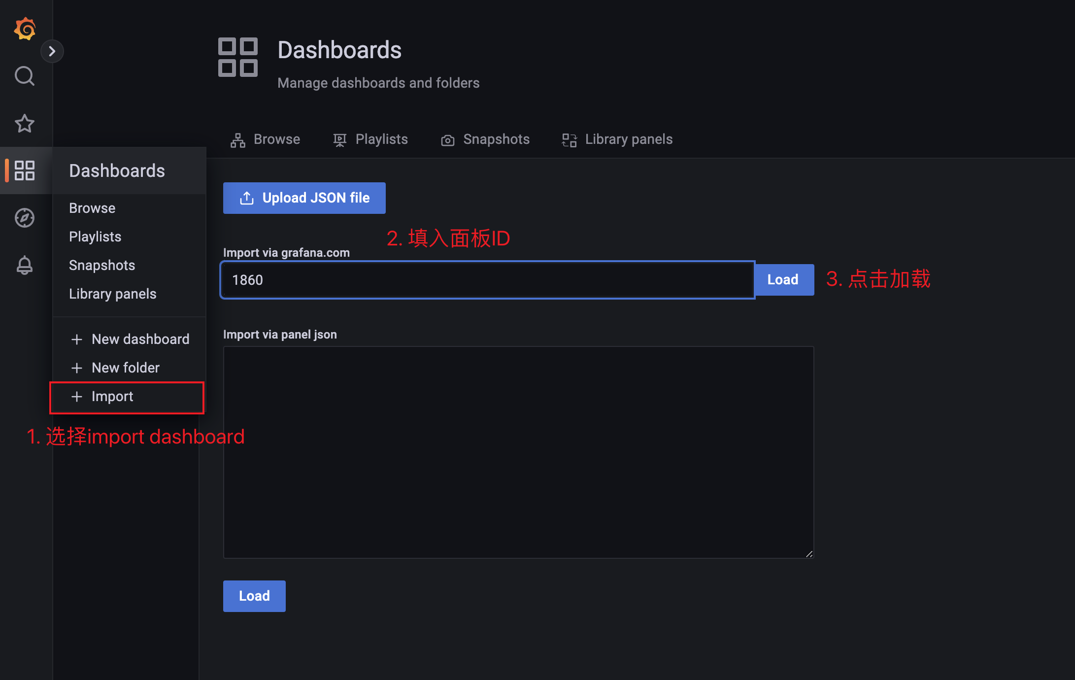Open the search magnifier icon
Image resolution: width=1075 pixels, height=680 pixels.
click(25, 76)
